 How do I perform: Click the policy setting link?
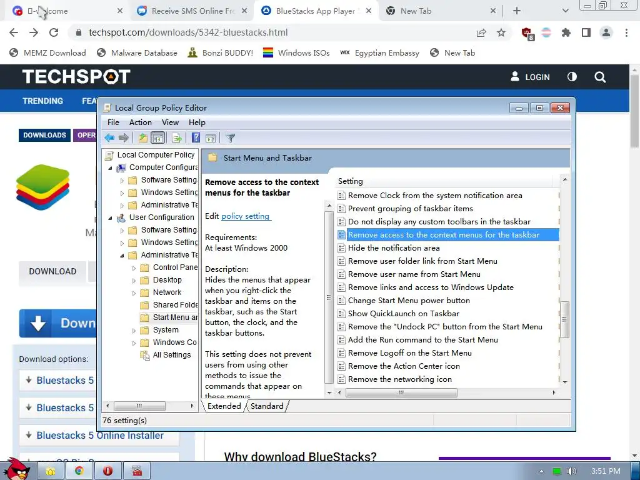[x=245, y=216]
